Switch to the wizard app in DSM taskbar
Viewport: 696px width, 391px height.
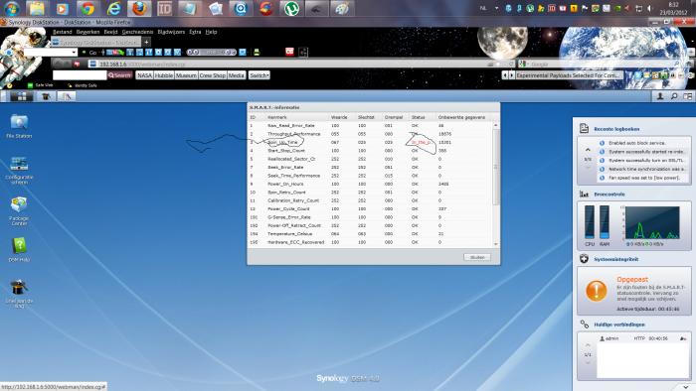(46, 96)
